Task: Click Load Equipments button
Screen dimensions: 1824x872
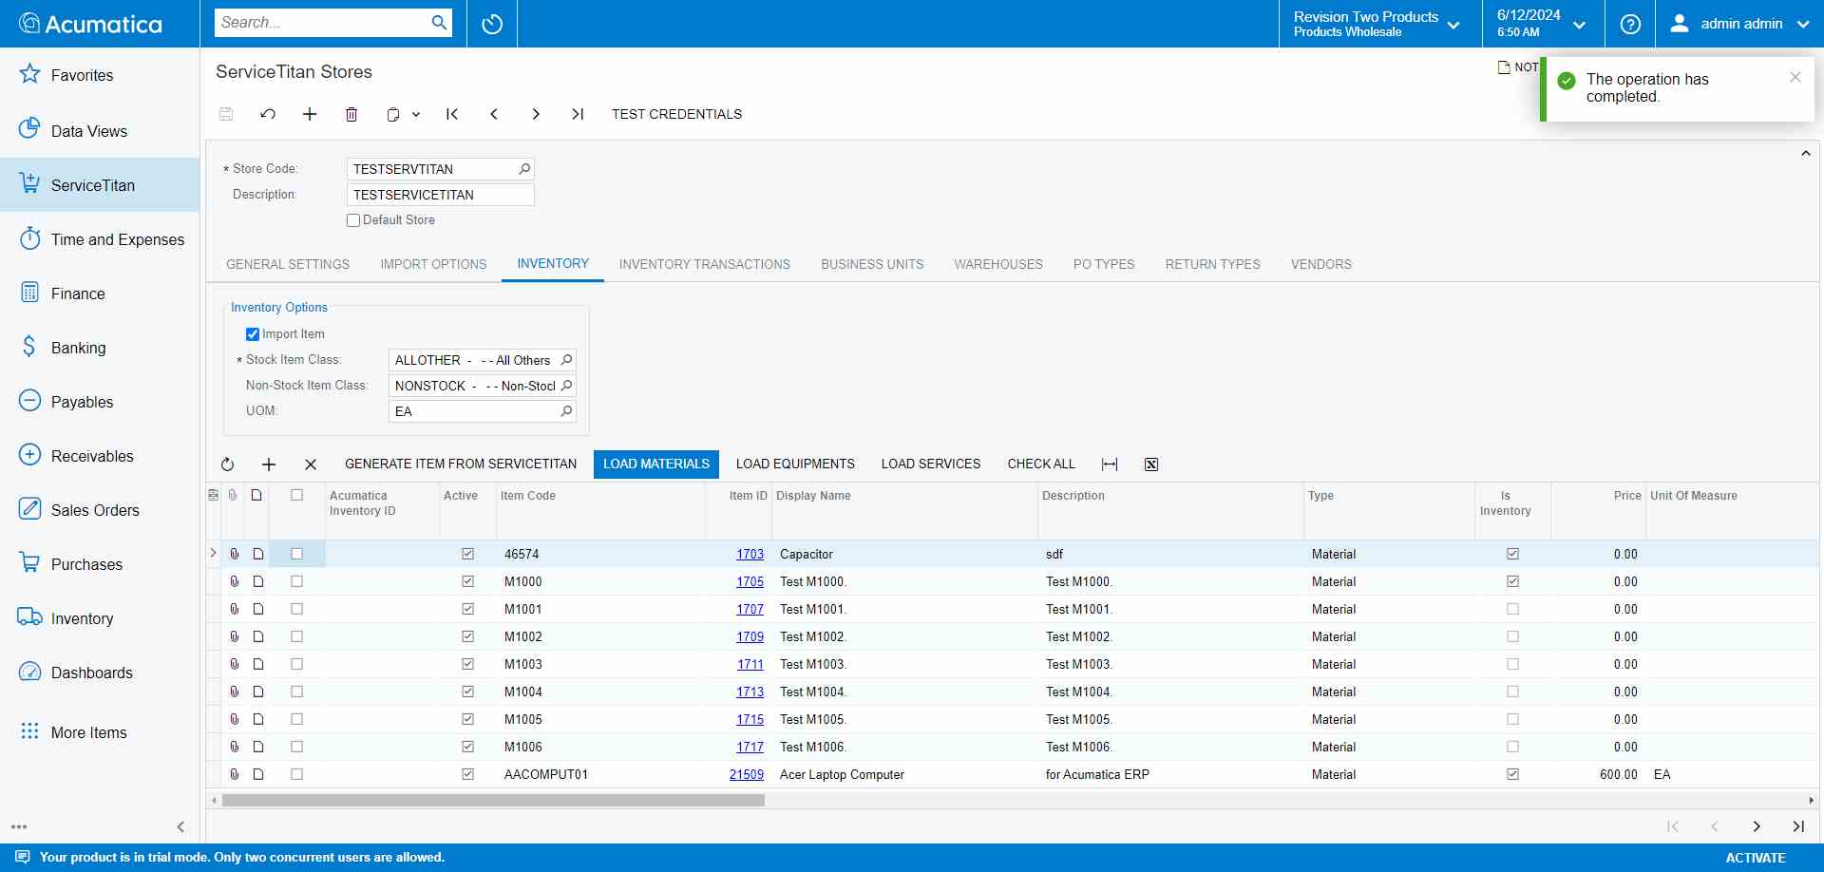Action: (795, 464)
